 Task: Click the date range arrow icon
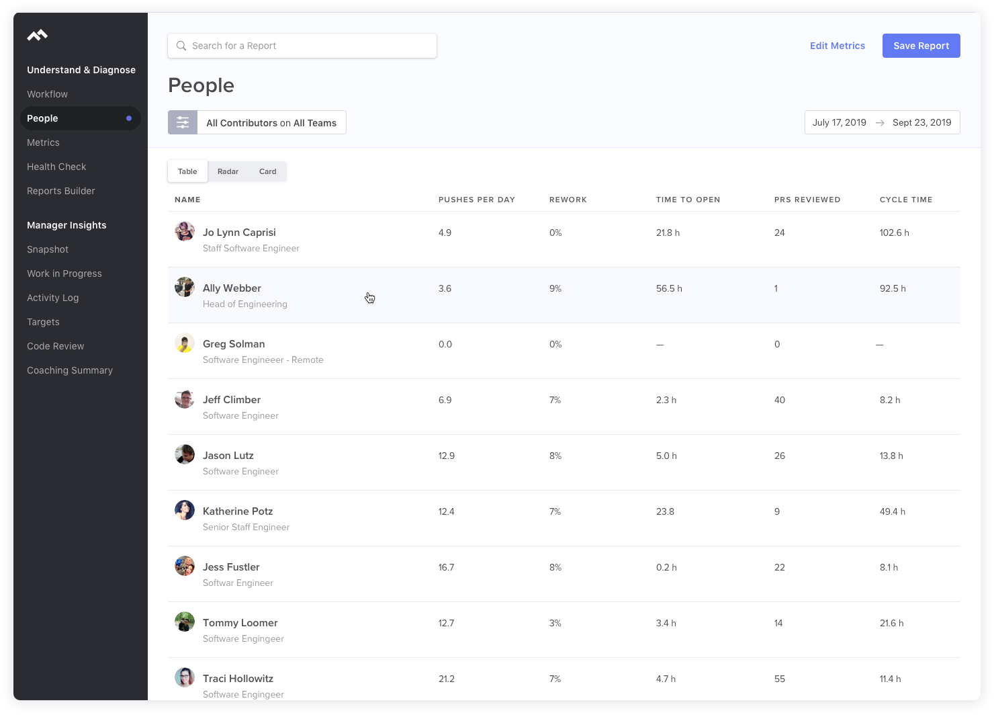pos(880,123)
